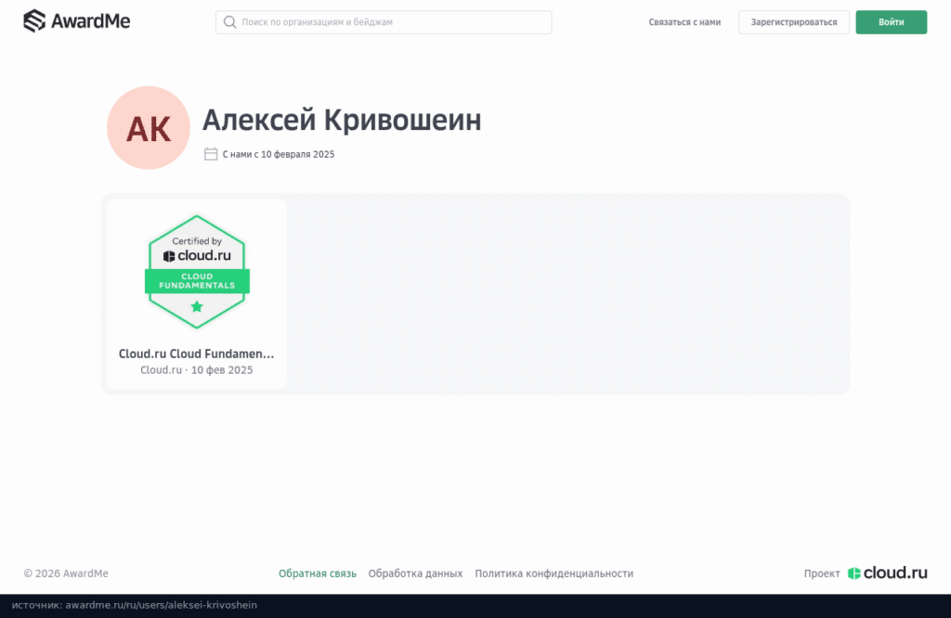This screenshot has width=951, height=618.
Task: Click the search magnifier icon
Action: [x=230, y=22]
